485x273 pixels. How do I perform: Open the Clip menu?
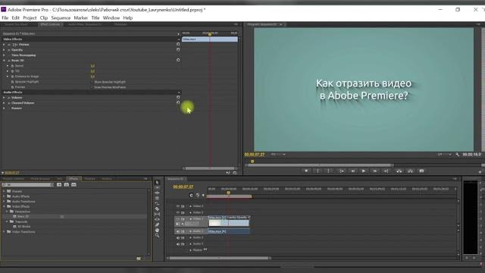(x=44, y=18)
